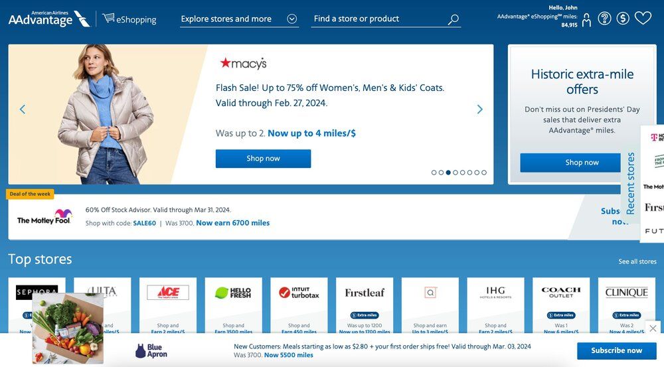
Task: Select the first carousel dot
Action: (434, 173)
